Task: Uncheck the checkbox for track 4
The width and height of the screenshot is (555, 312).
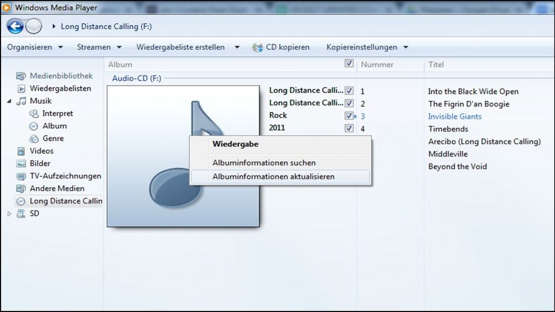Action: [x=349, y=128]
